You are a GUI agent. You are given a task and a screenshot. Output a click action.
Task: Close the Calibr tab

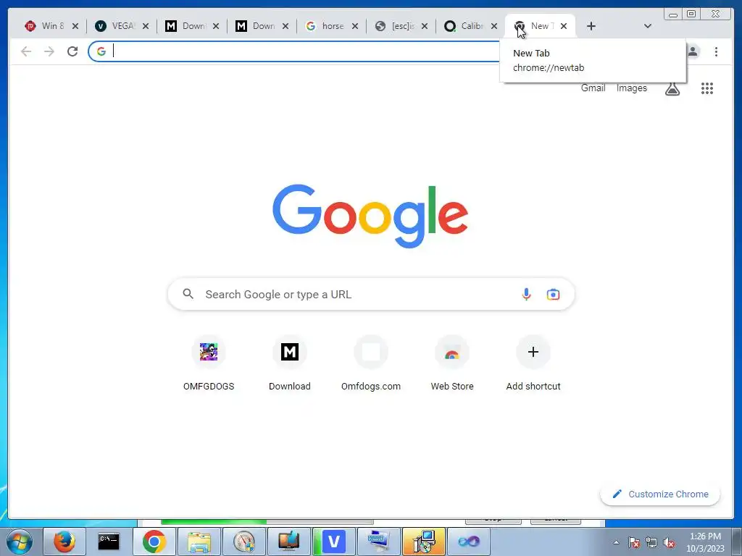click(x=494, y=26)
